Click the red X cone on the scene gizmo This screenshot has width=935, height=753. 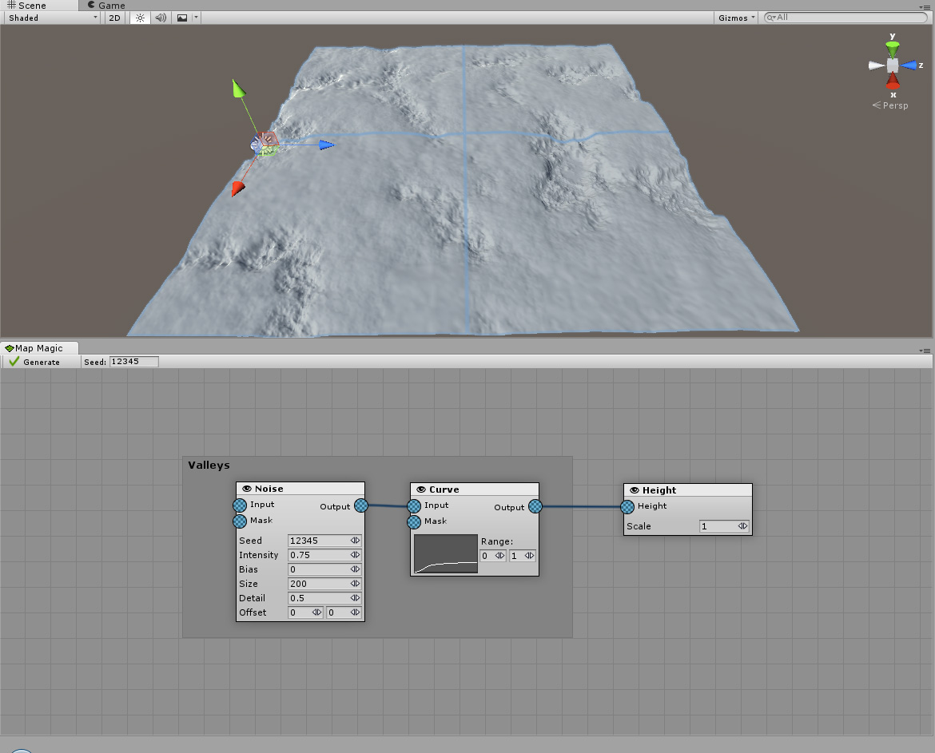892,82
